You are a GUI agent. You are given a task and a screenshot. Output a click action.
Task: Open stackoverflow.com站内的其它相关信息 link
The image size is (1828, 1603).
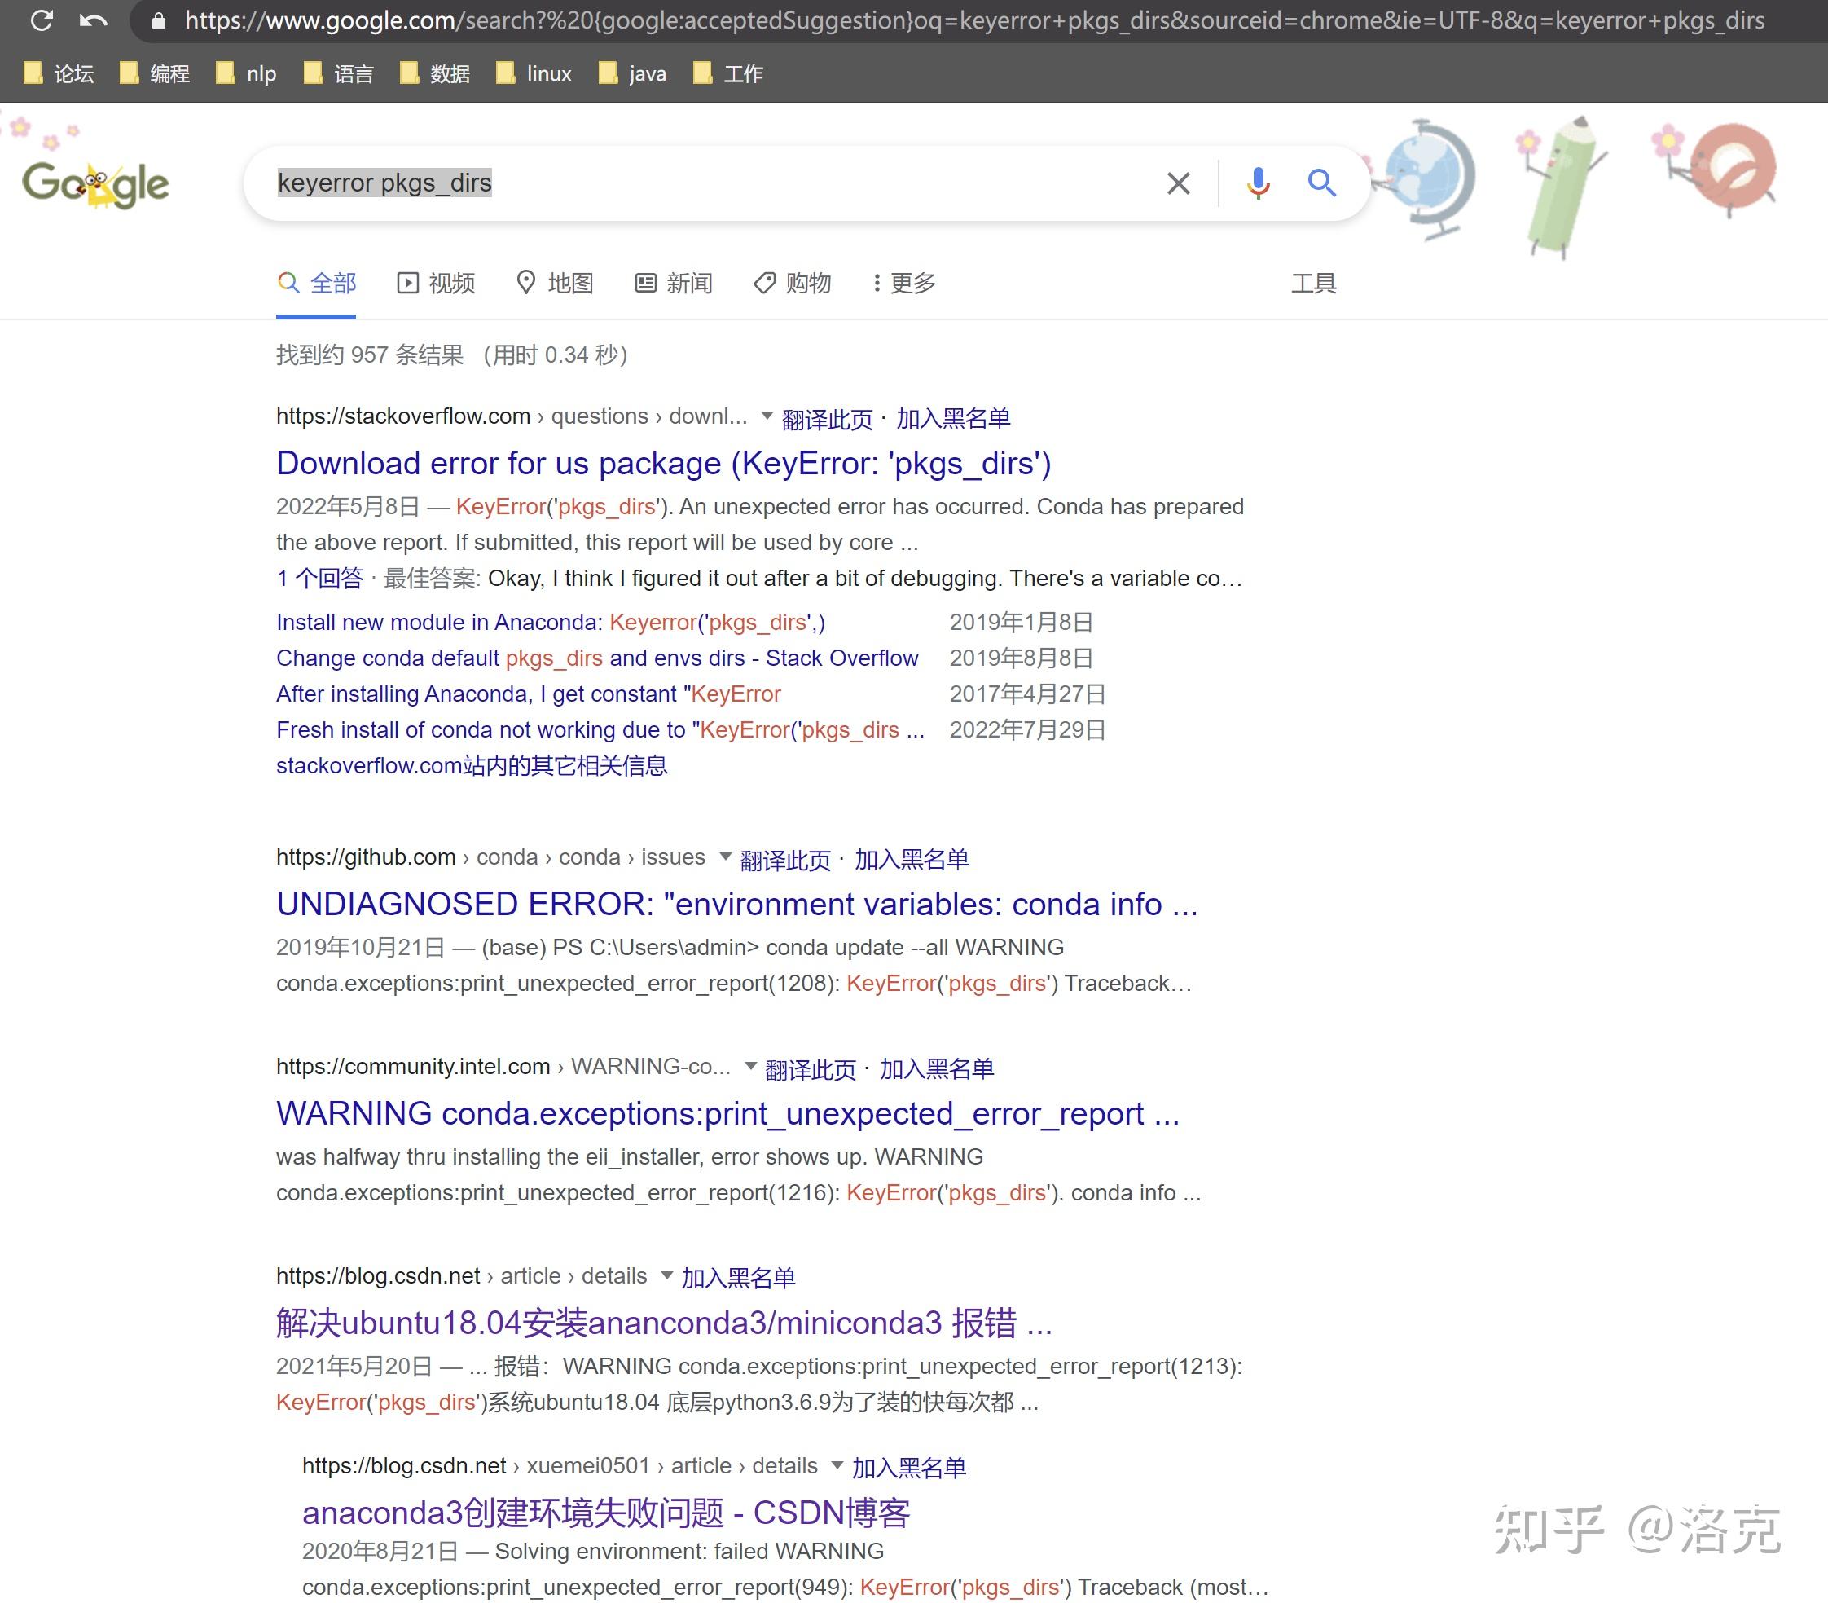[472, 766]
